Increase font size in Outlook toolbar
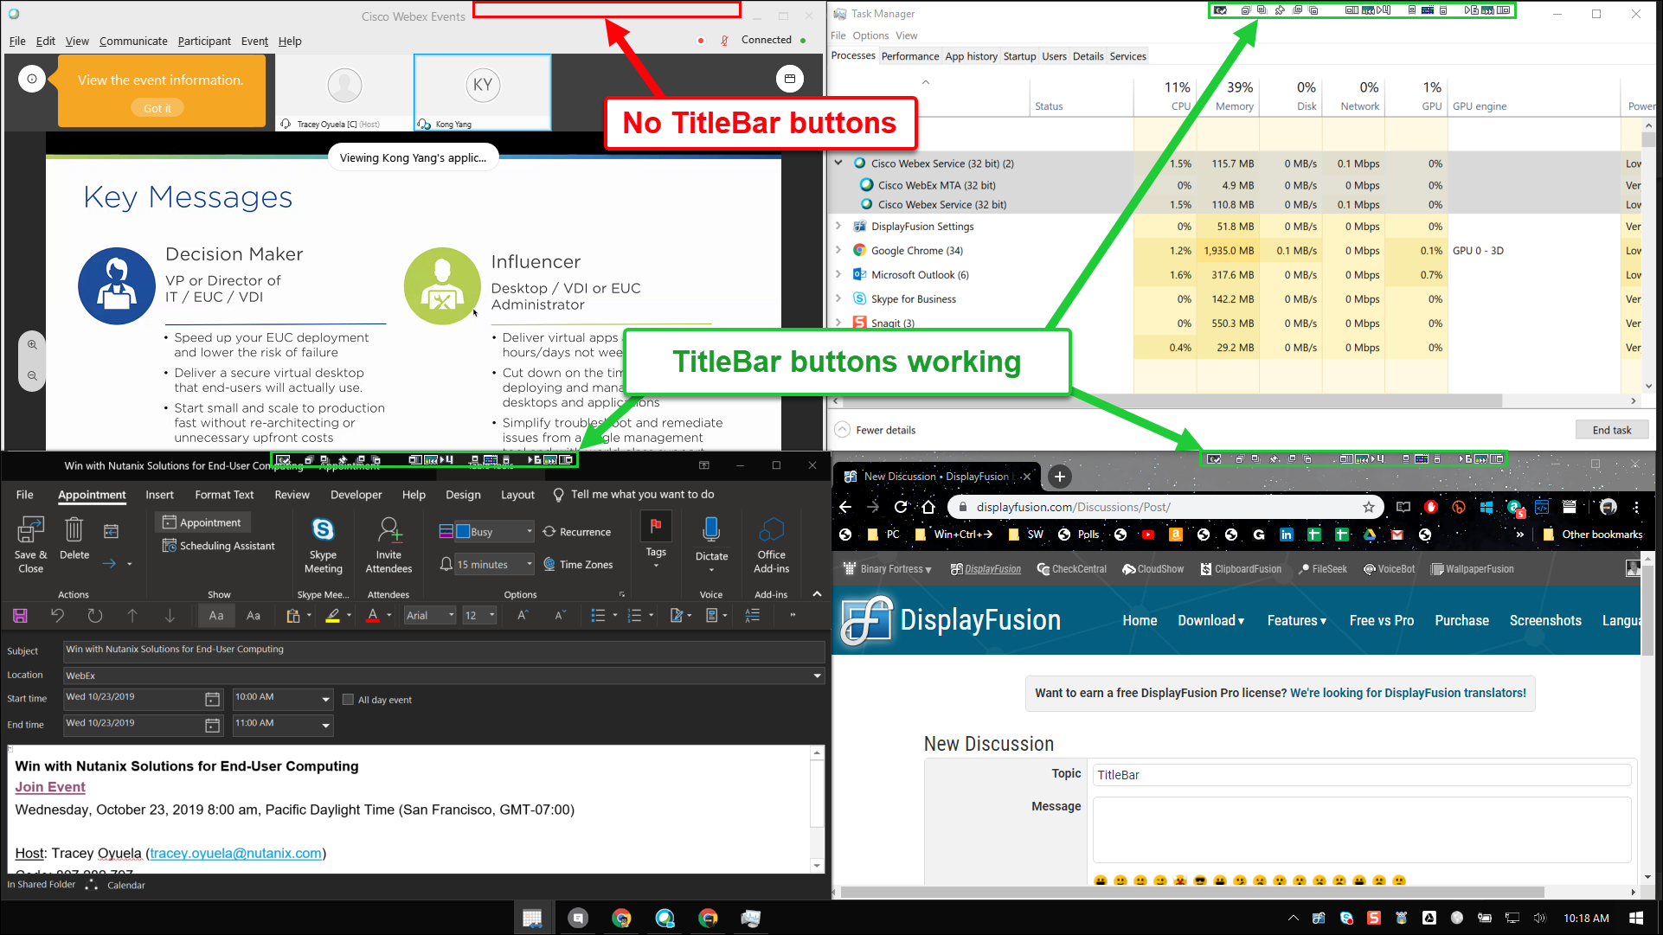This screenshot has height=935, width=1663. [x=523, y=616]
